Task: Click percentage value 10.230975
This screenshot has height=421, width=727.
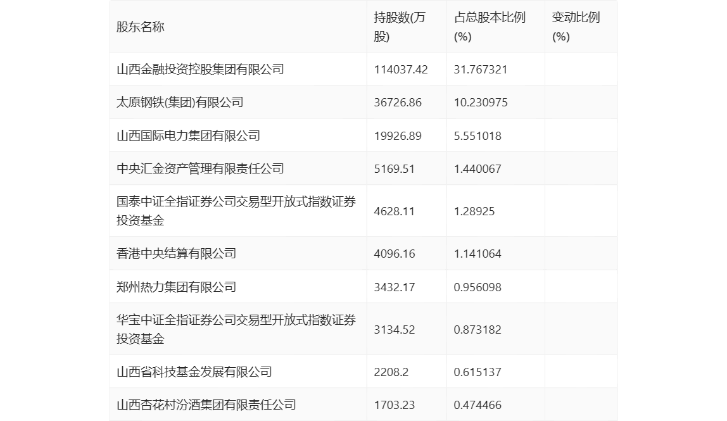Action: tap(481, 103)
